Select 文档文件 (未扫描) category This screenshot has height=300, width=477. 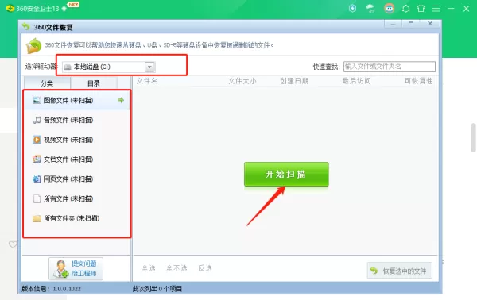76,159
